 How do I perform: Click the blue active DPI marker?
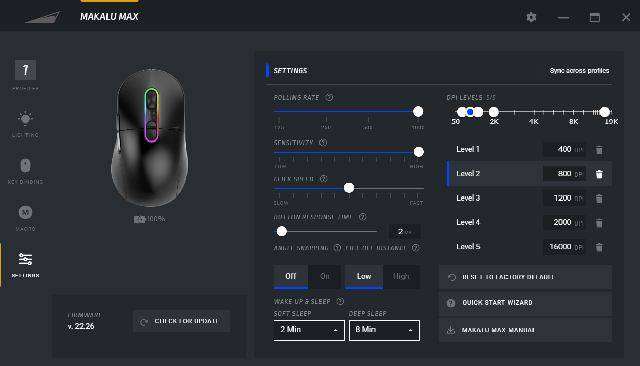[x=470, y=112]
